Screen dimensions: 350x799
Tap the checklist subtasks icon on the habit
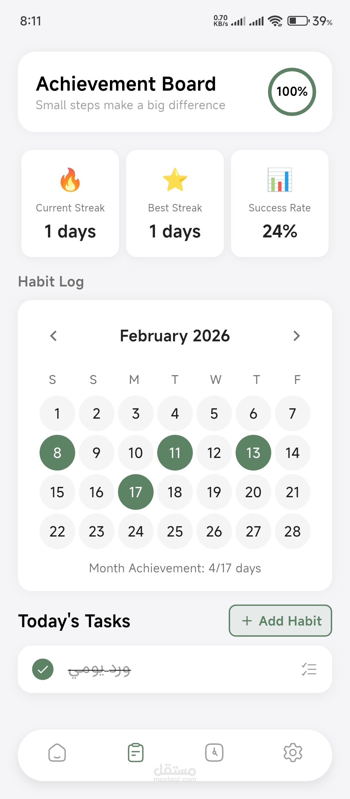pos(309,669)
